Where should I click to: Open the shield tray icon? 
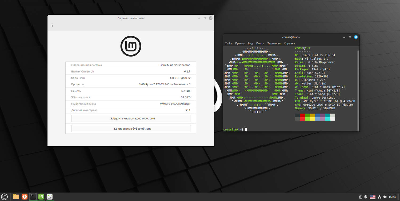point(366,197)
